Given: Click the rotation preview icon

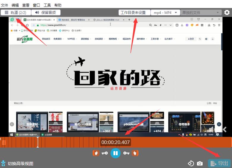Looking at the screenshot, I should coord(191,164).
